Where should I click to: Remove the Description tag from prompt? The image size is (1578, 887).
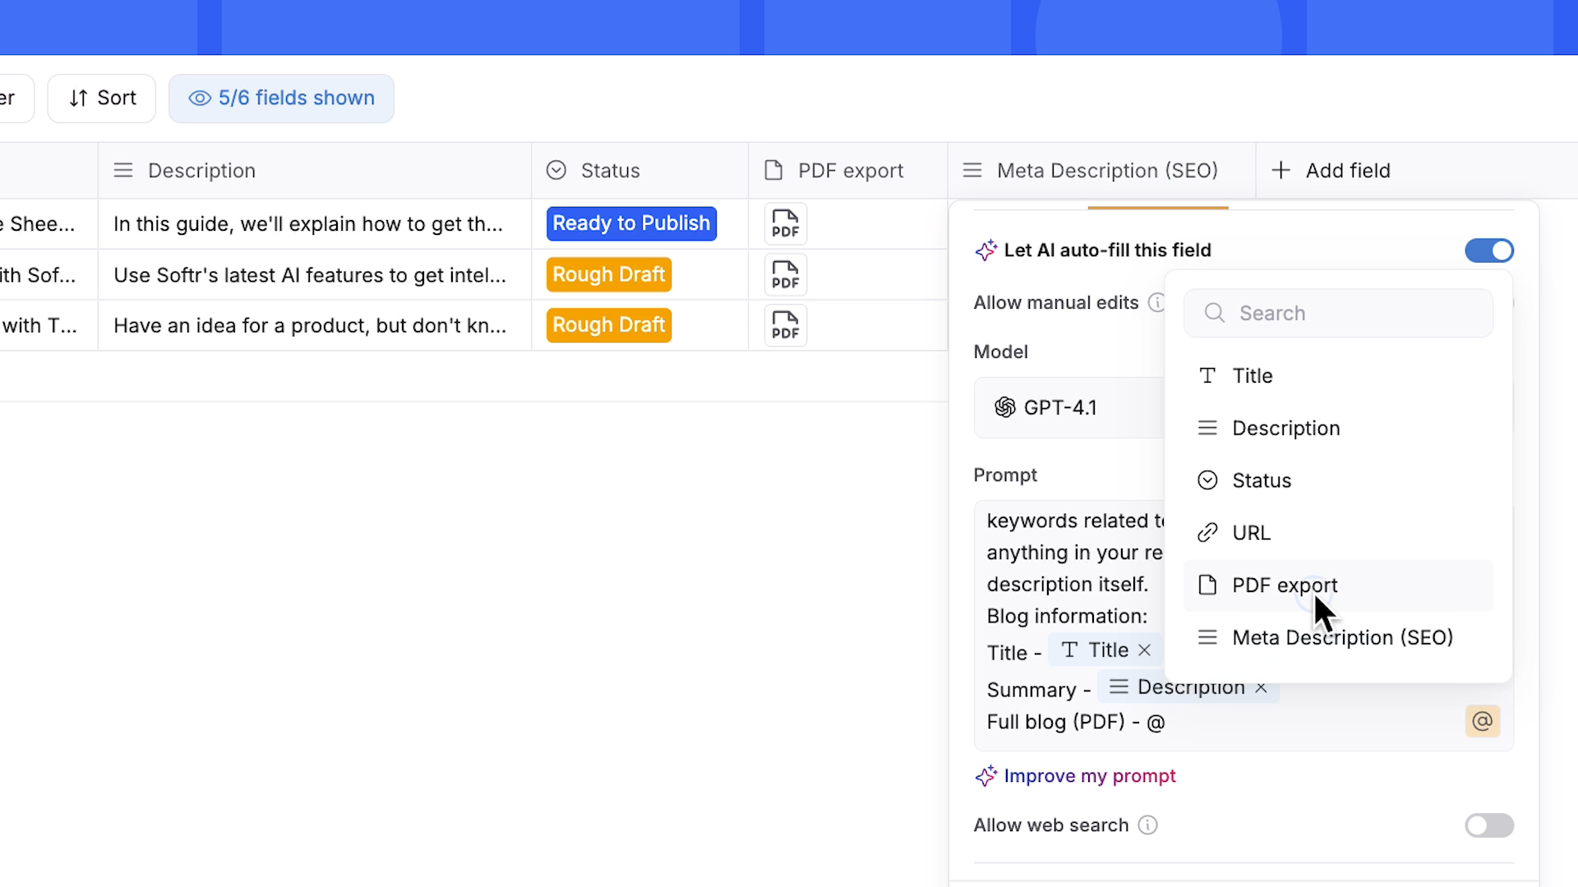1261,688
